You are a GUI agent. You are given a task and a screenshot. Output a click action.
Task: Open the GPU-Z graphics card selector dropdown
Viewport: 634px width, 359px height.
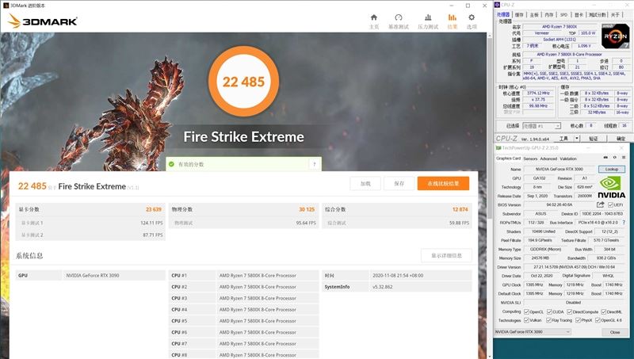tap(533, 332)
